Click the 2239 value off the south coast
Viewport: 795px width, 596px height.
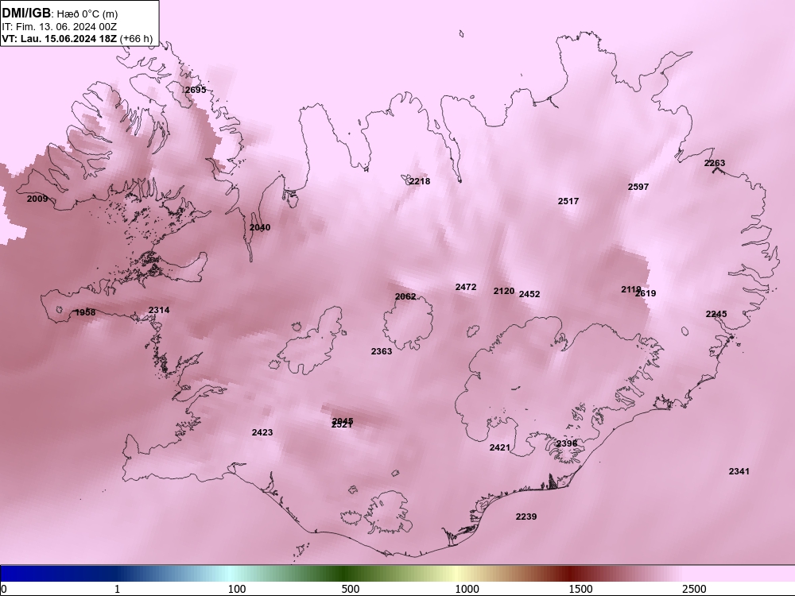point(526,517)
